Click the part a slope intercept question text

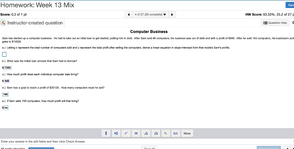pos(116,48)
